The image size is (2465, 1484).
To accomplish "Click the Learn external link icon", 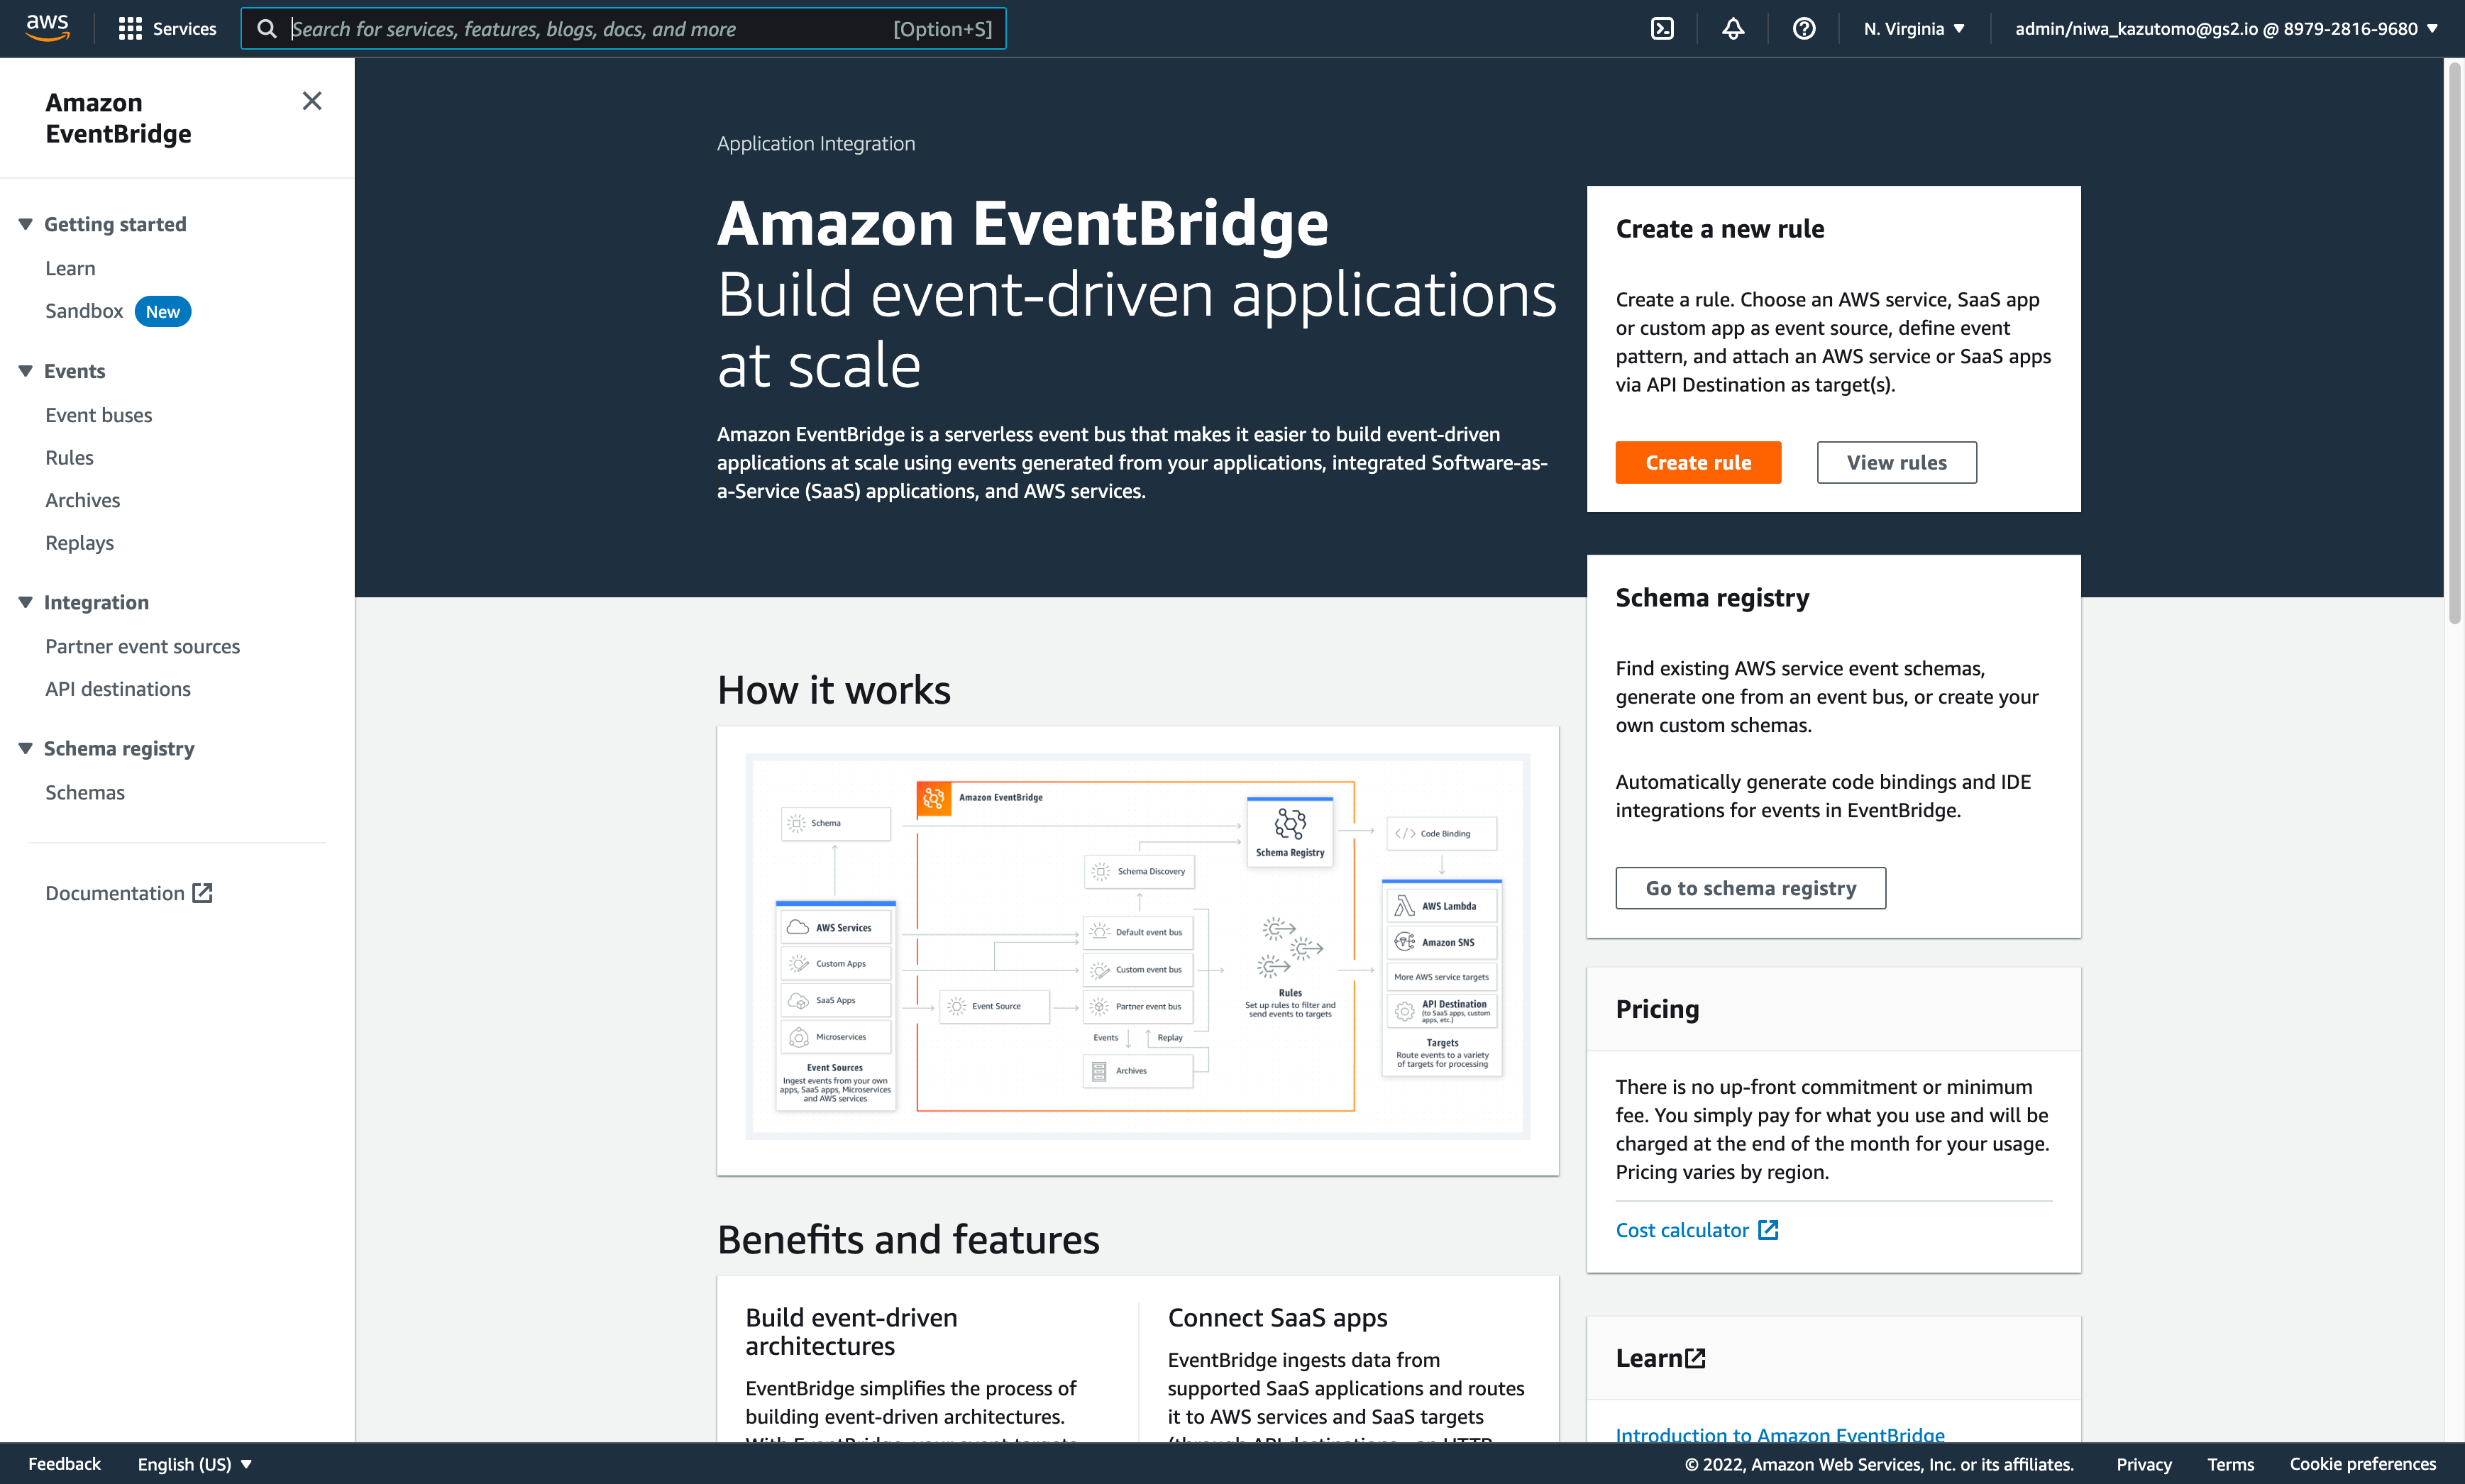I will (x=1695, y=1358).
